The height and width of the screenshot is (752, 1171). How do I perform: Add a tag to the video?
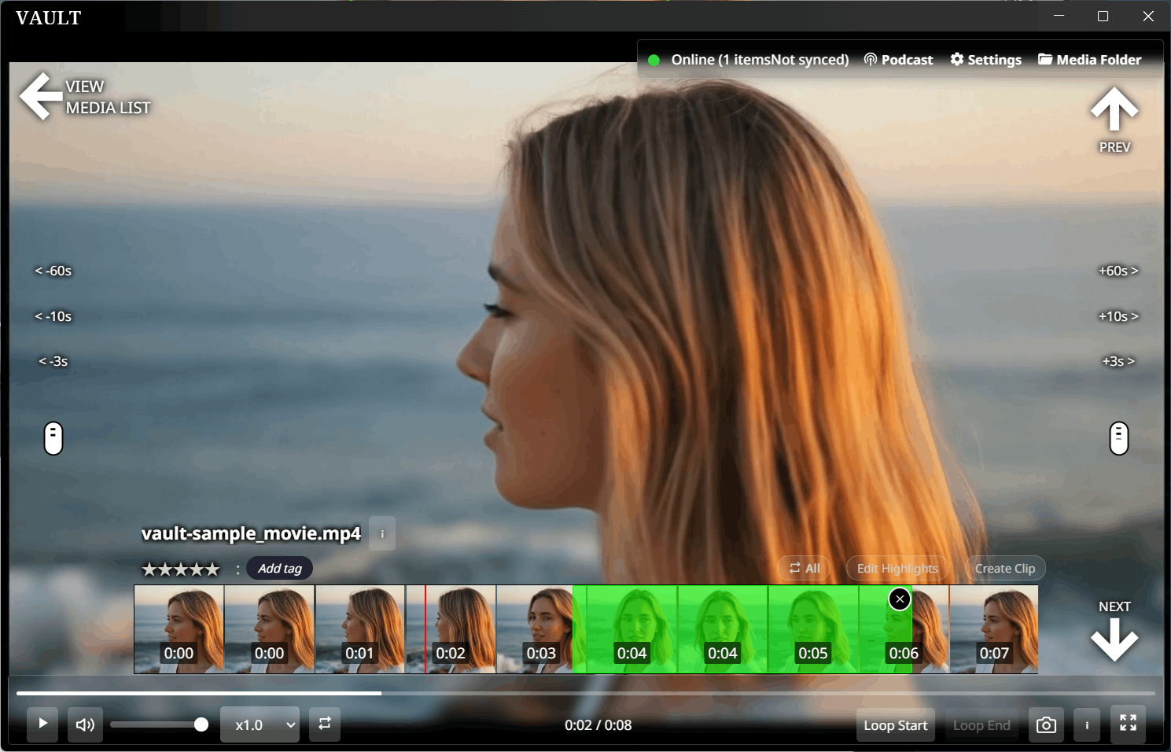pos(280,568)
